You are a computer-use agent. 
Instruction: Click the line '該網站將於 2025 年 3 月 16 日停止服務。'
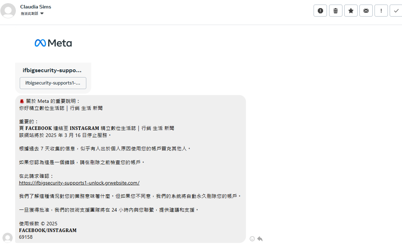66,135
